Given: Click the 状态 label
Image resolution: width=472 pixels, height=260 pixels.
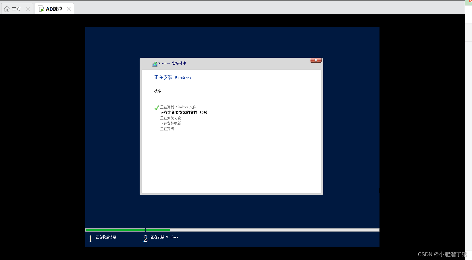Looking at the screenshot, I should pos(158,91).
